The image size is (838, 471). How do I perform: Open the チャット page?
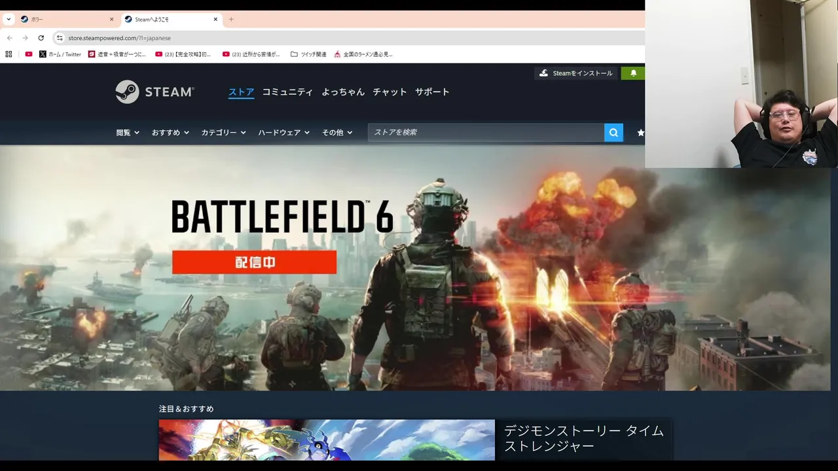coord(390,92)
